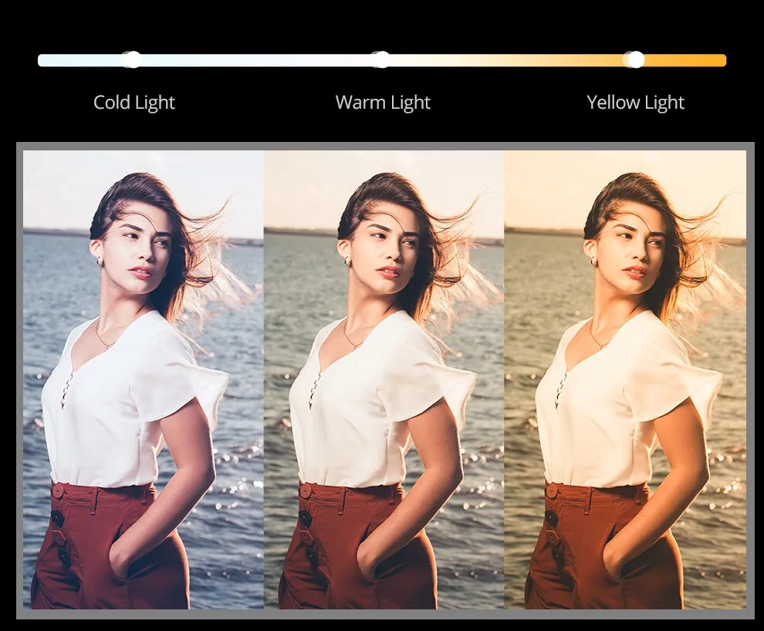Open the yellow light right photo

tap(625, 380)
